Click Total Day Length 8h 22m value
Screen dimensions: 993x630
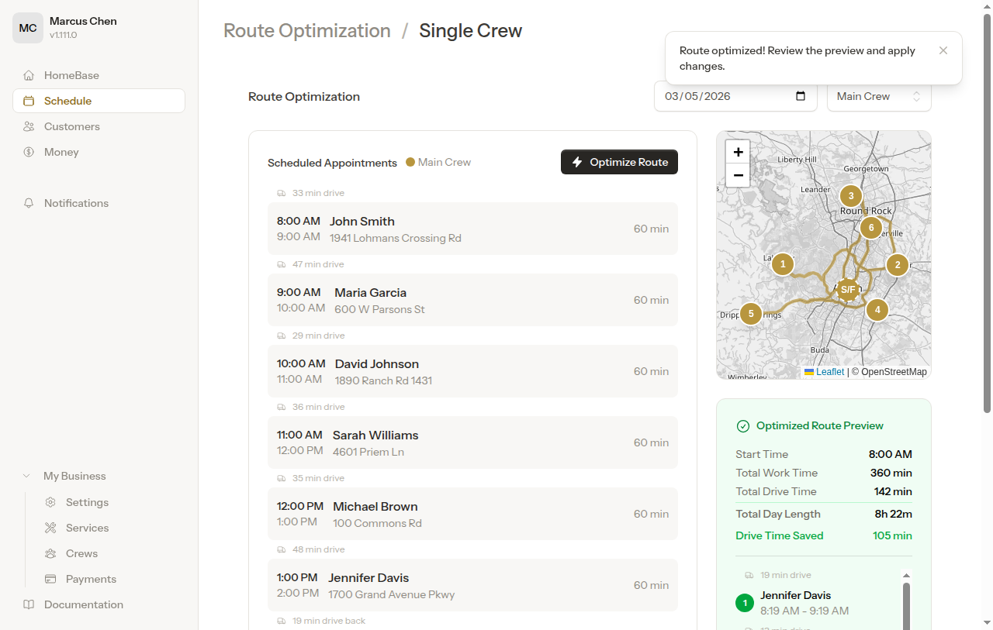point(893,514)
